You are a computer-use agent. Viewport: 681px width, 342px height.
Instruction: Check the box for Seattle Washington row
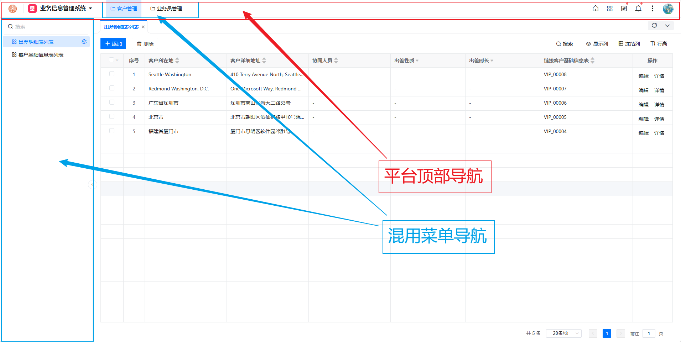click(112, 74)
